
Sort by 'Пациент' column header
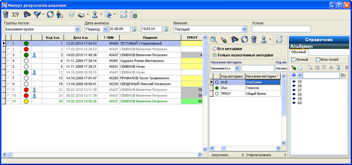(x=150, y=37)
